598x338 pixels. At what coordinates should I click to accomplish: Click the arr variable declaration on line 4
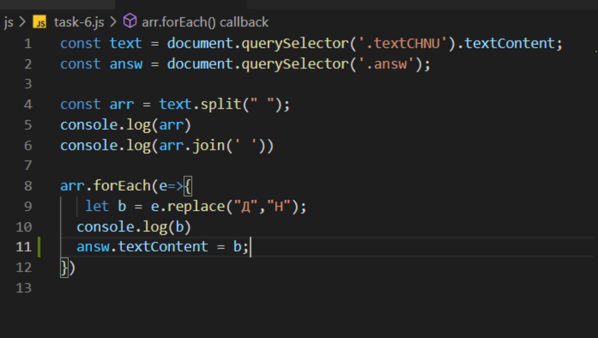pos(122,105)
